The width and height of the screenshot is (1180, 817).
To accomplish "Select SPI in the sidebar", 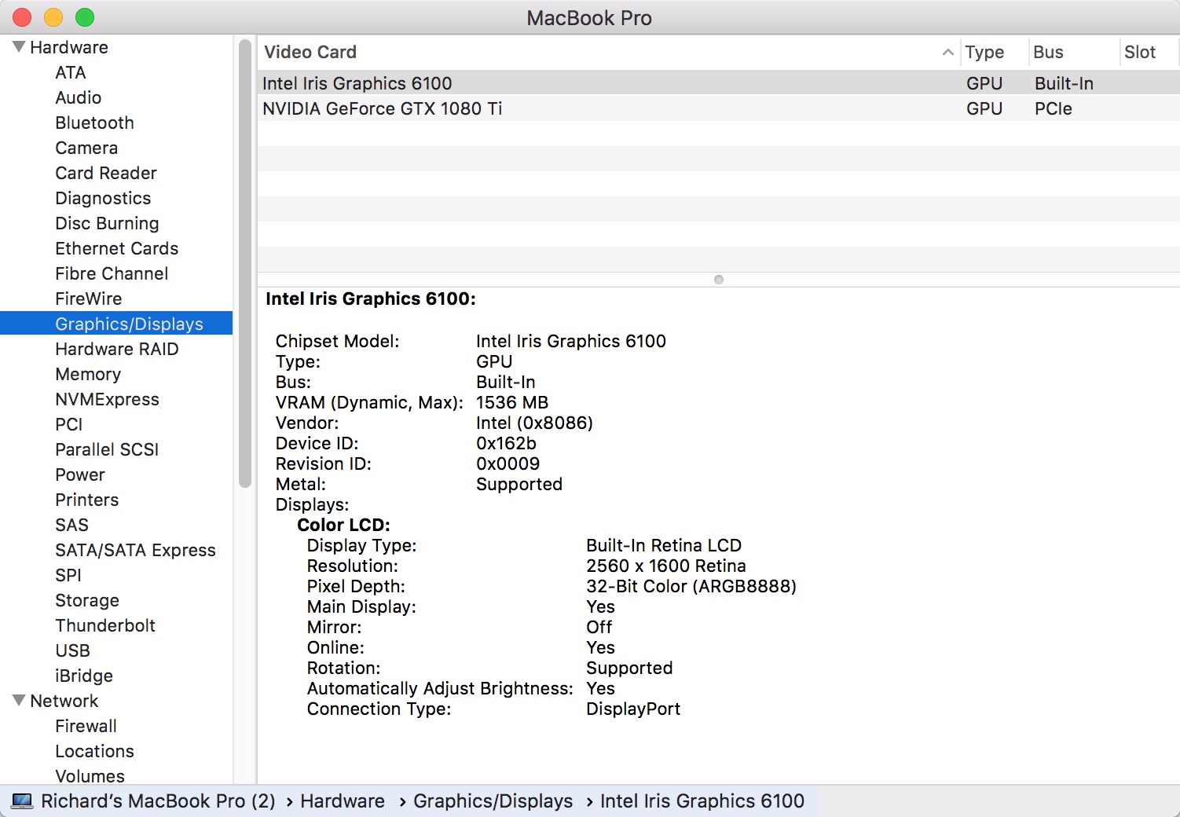I will (68, 575).
